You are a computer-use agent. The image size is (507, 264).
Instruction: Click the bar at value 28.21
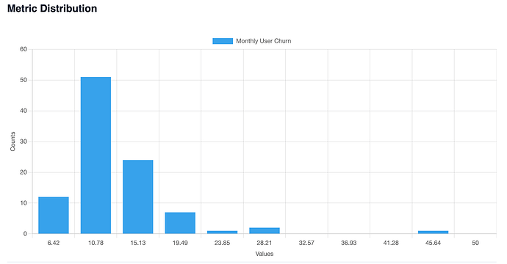pos(265,230)
